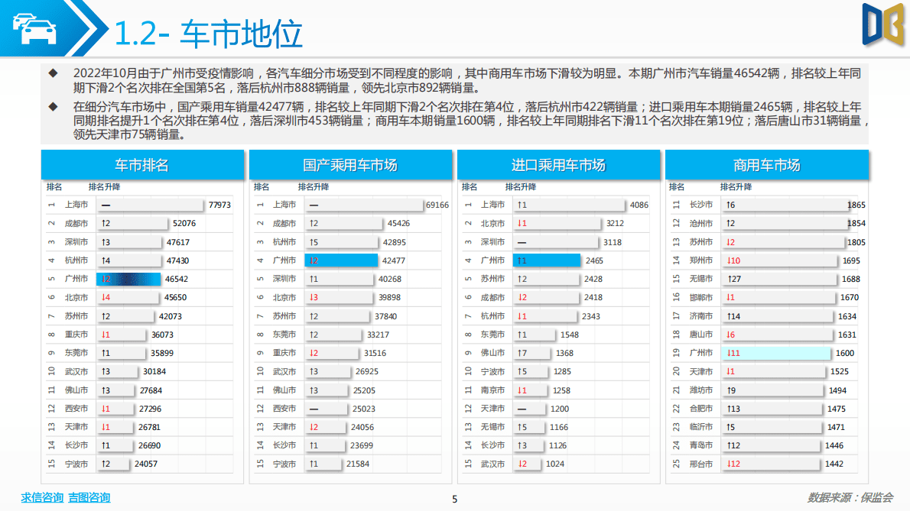Expand the 进口乘用车市场 panel
910x511 pixels.
(557, 164)
